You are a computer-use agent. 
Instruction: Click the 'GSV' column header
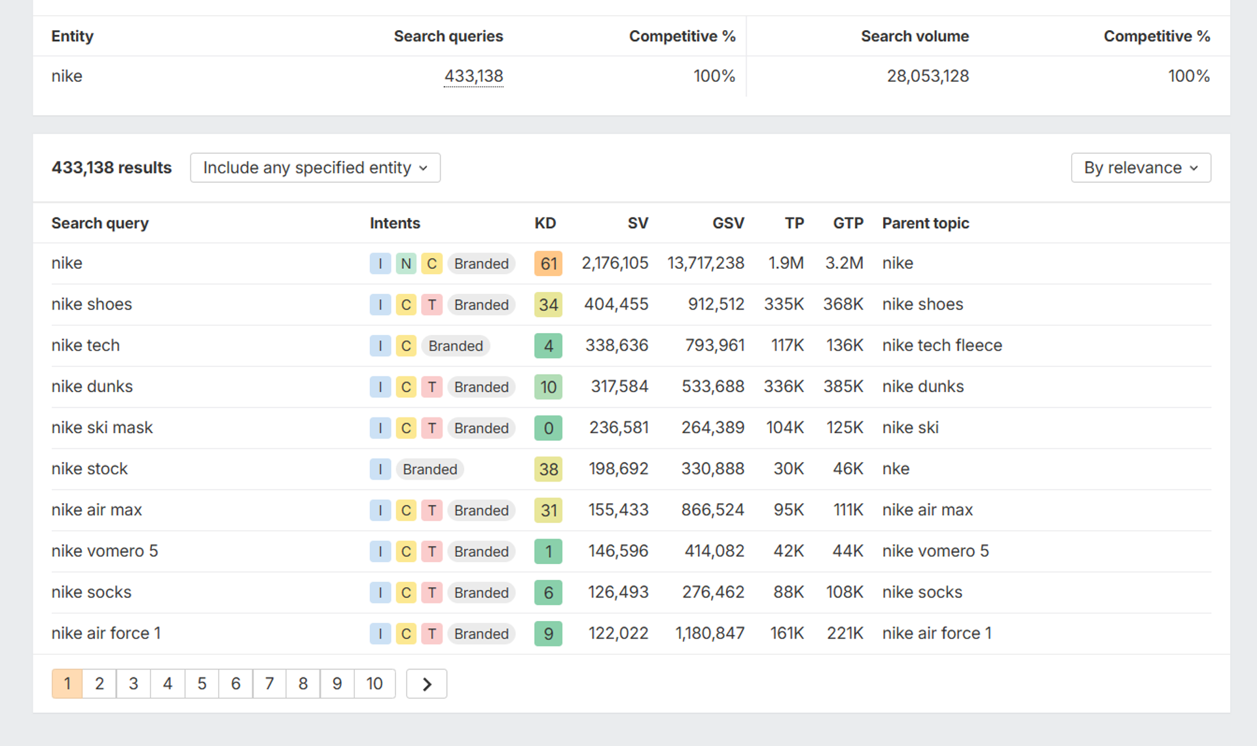[728, 223]
